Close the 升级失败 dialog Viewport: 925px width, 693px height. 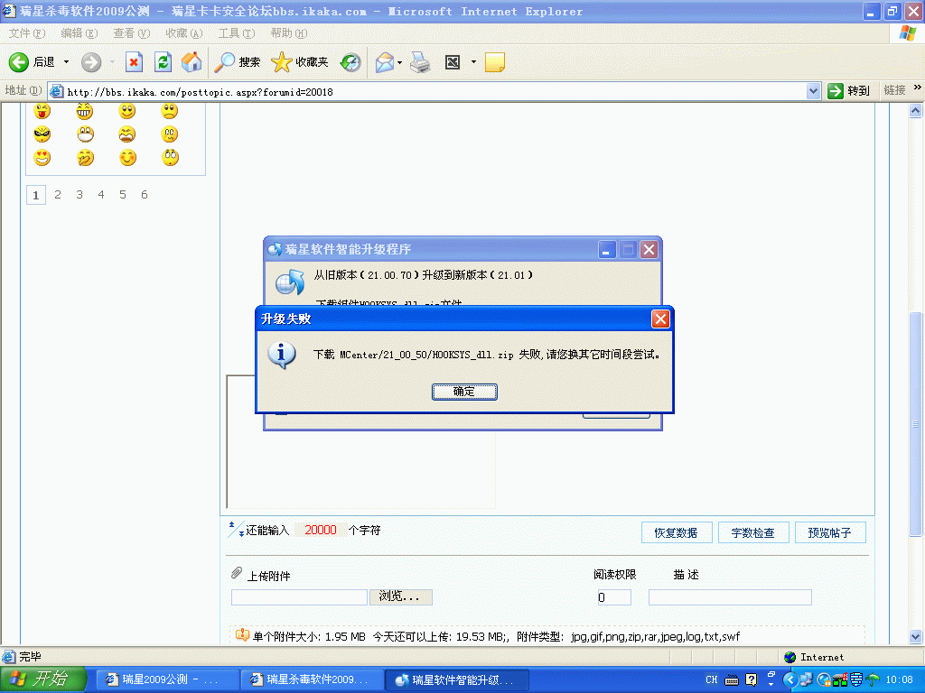[x=660, y=319]
